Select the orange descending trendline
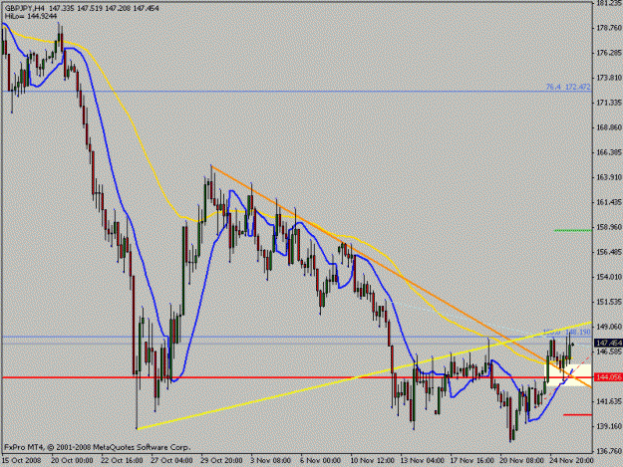The image size is (623, 467). [402, 277]
